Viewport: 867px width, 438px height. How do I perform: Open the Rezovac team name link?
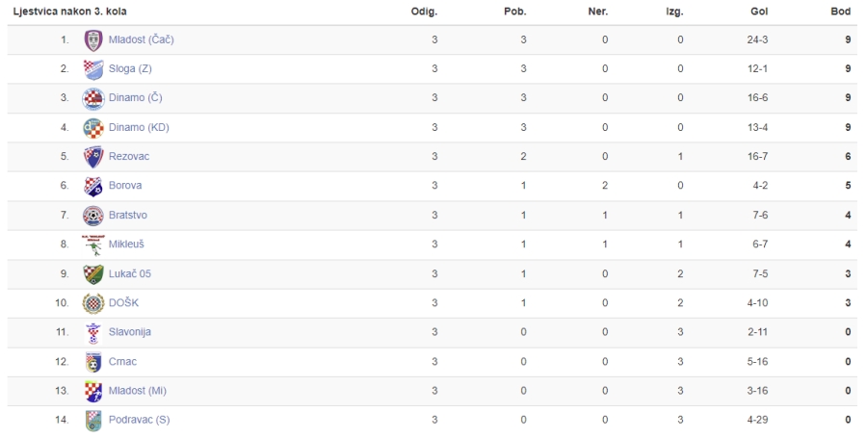pyautogui.click(x=129, y=156)
